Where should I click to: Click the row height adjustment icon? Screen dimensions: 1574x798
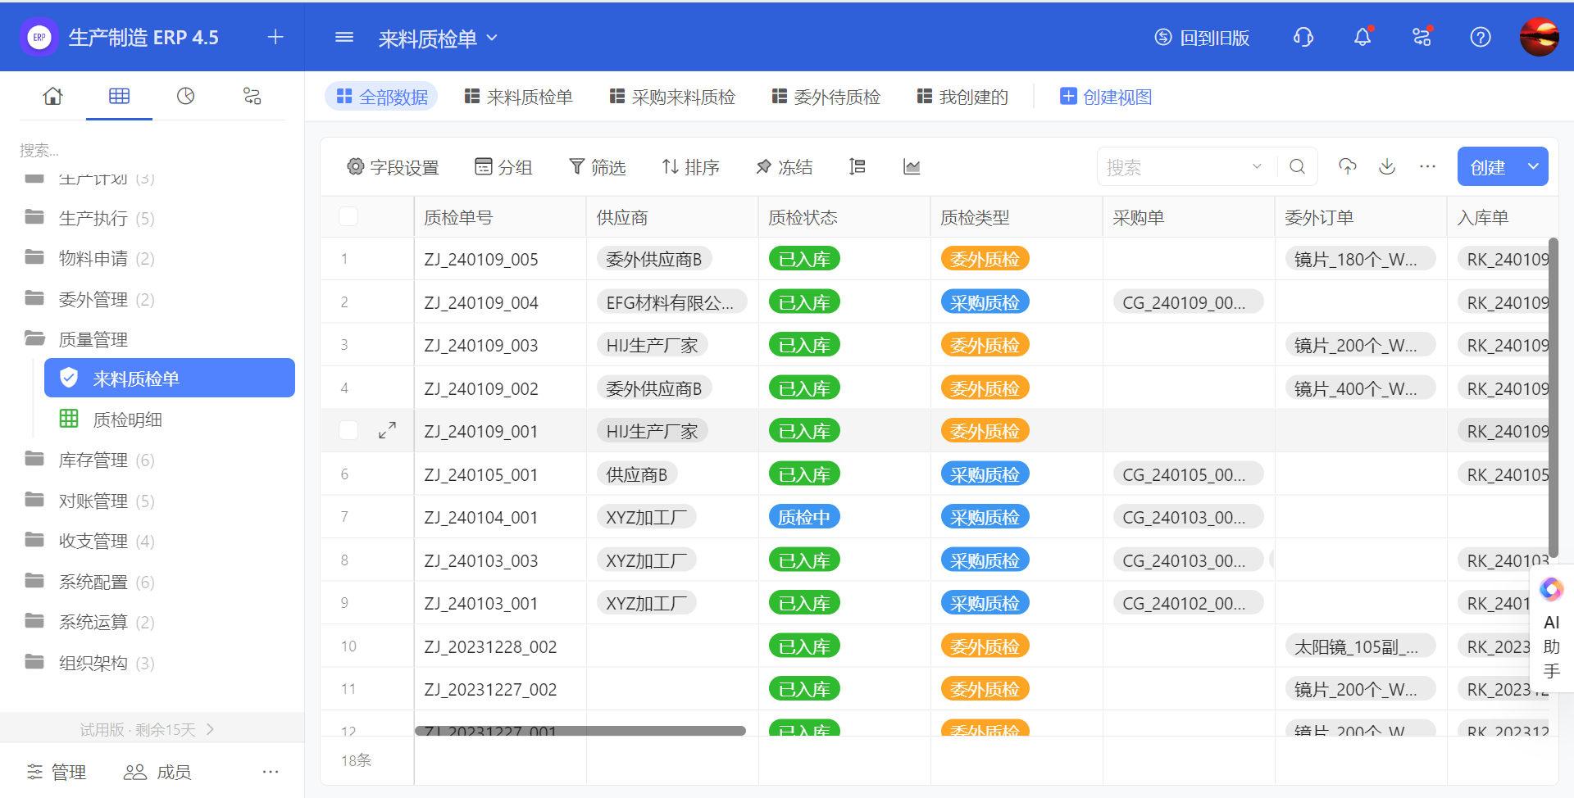[x=858, y=167]
